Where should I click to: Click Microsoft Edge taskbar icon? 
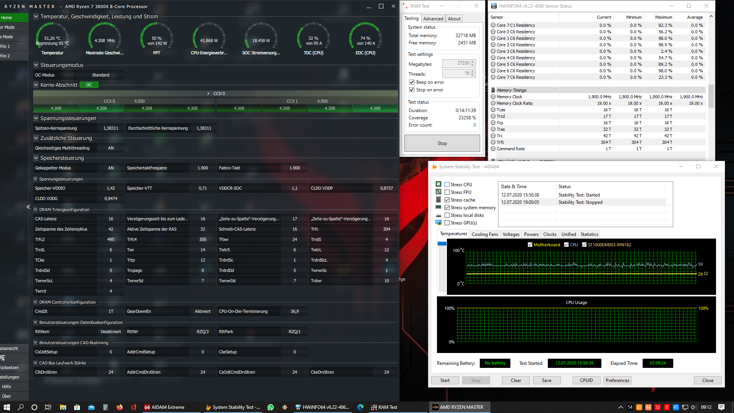point(360,407)
